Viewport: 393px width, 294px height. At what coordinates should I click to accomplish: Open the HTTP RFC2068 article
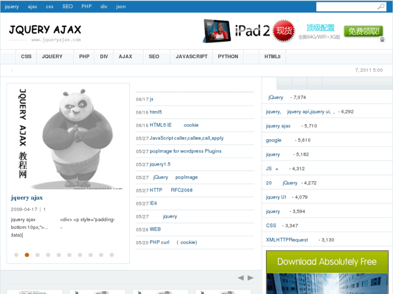[171, 190]
